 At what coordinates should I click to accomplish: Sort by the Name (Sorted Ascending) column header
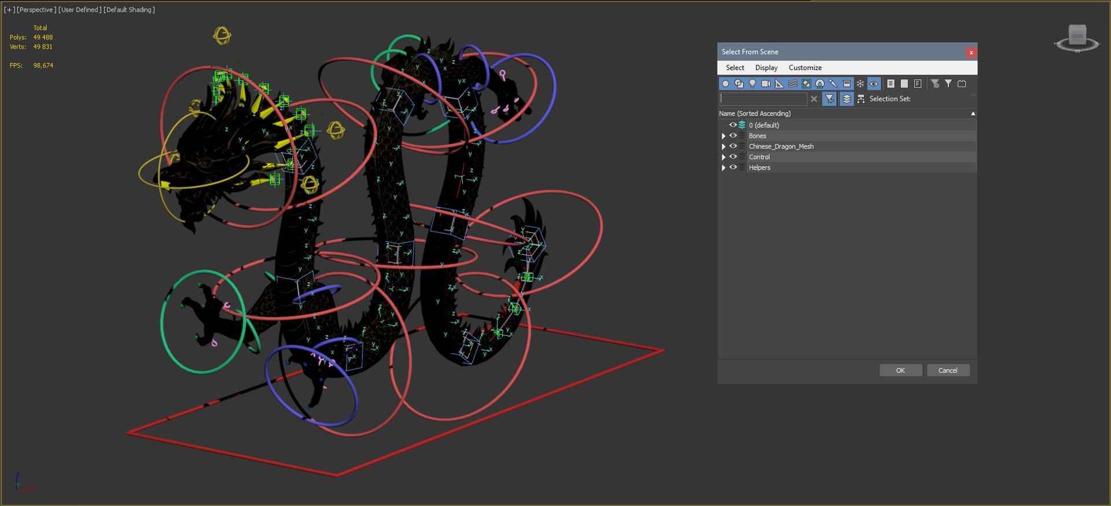(847, 113)
